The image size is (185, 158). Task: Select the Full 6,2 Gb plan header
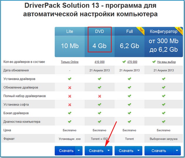[x=129, y=42]
